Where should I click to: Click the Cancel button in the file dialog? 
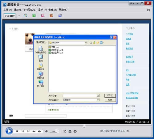(110, 100)
